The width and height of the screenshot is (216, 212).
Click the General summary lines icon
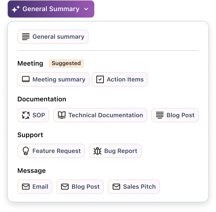click(26, 37)
